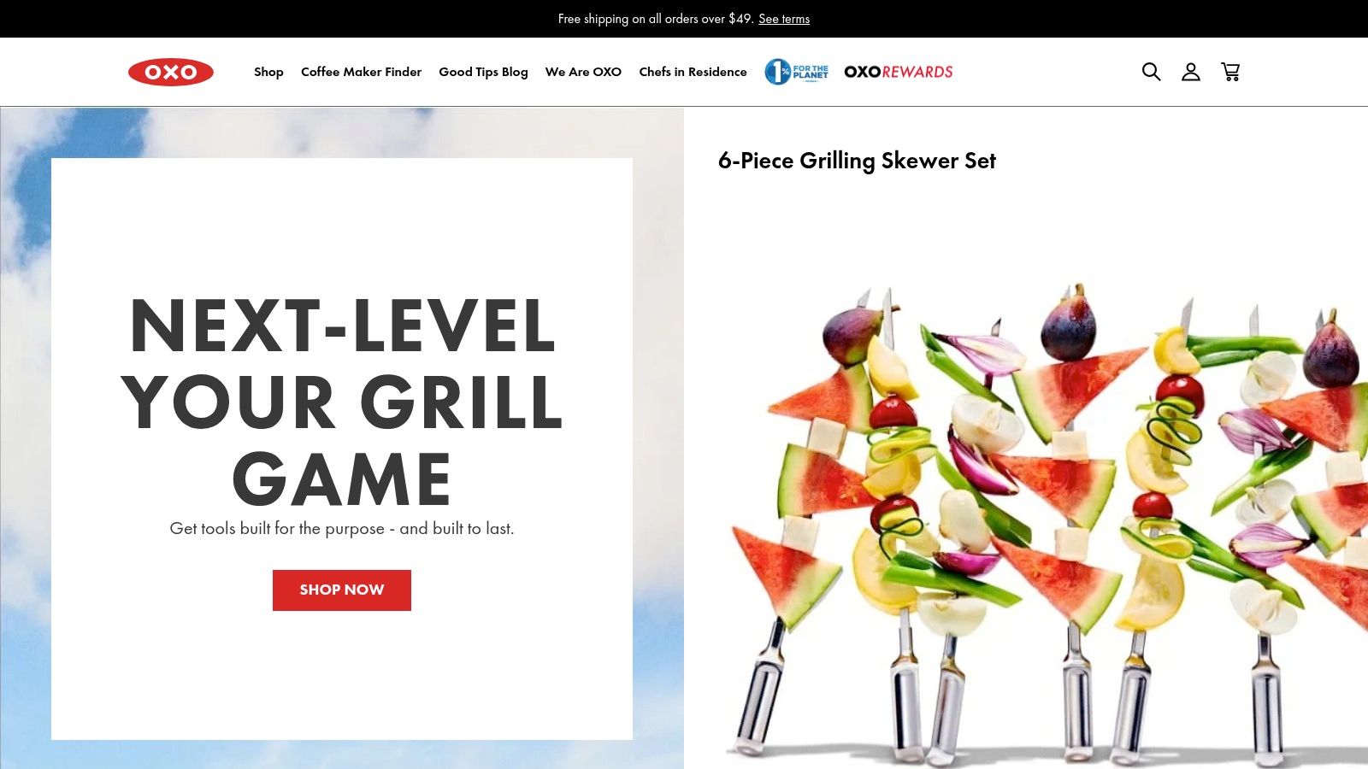Viewport: 1368px width, 769px height.
Task: Click the red OXO logo
Action: pyautogui.click(x=171, y=72)
